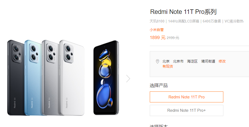Click the Redmi logo on white phone
Image resolution: width=249 pixels, height=127 pixels.
(x=67, y=105)
